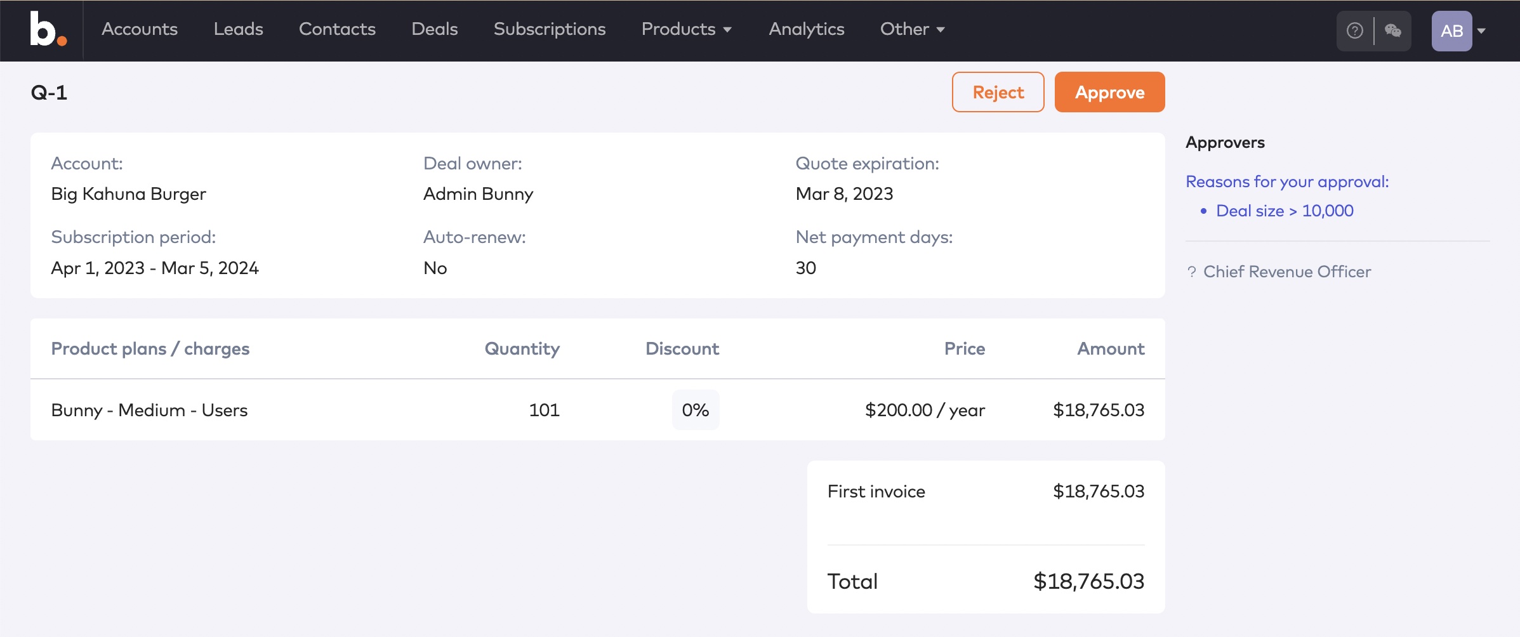Go to the Accounts page
The image size is (1520, 637).
[140, 29]
